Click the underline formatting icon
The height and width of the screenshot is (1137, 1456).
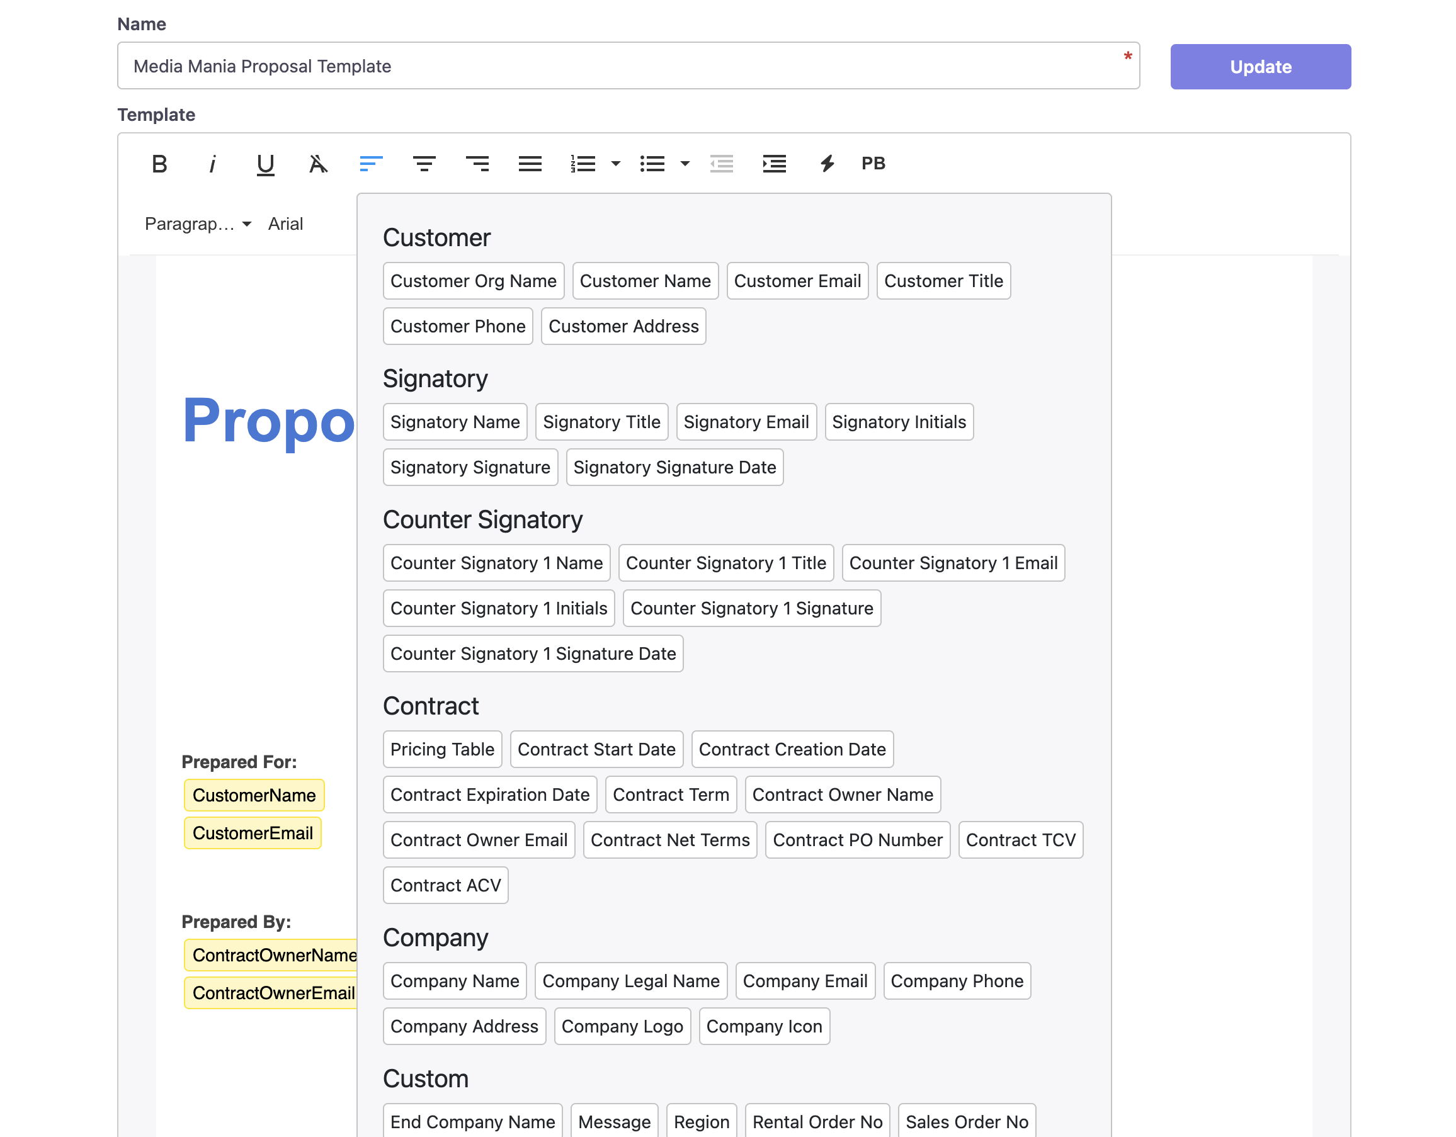265,163
